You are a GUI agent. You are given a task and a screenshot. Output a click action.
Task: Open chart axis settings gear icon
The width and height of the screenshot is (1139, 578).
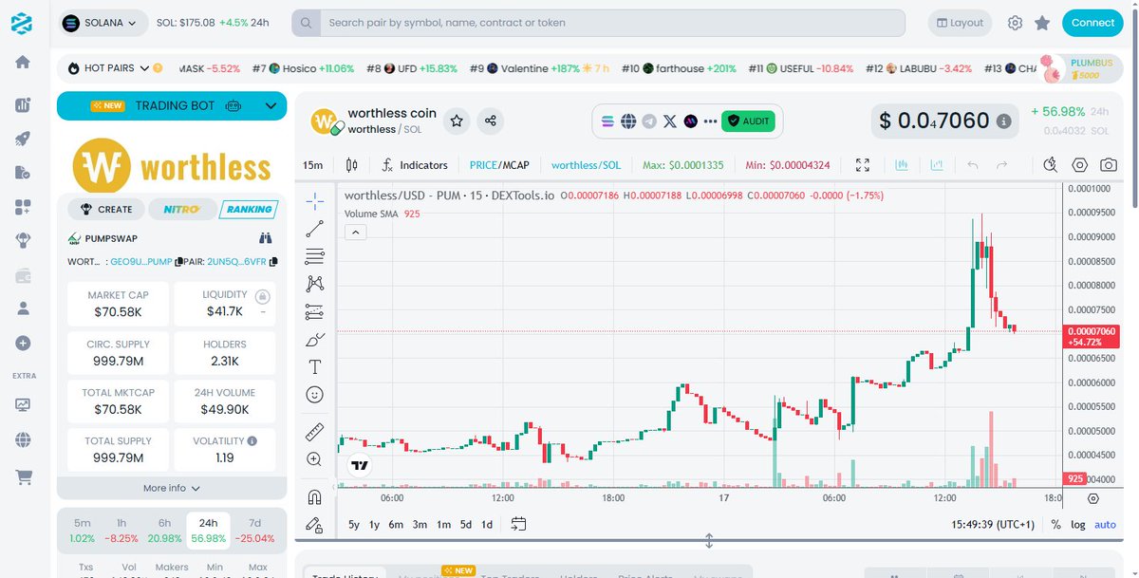pyautogui.click(x=1092, y=498)
